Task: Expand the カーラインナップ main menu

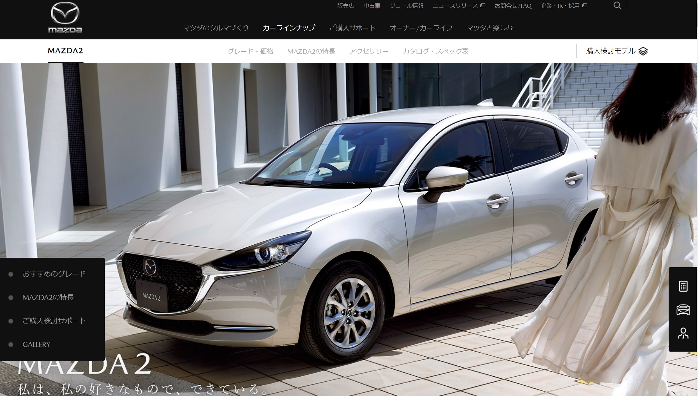Action: point(289,28)
